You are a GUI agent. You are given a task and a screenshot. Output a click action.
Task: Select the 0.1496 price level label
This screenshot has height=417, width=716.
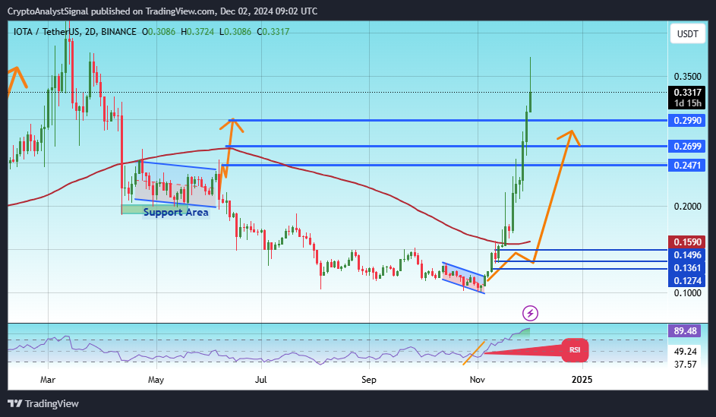point(687,255)
